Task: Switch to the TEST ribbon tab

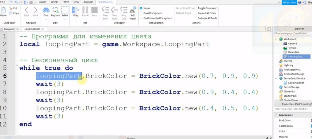Action: (66, 2)
